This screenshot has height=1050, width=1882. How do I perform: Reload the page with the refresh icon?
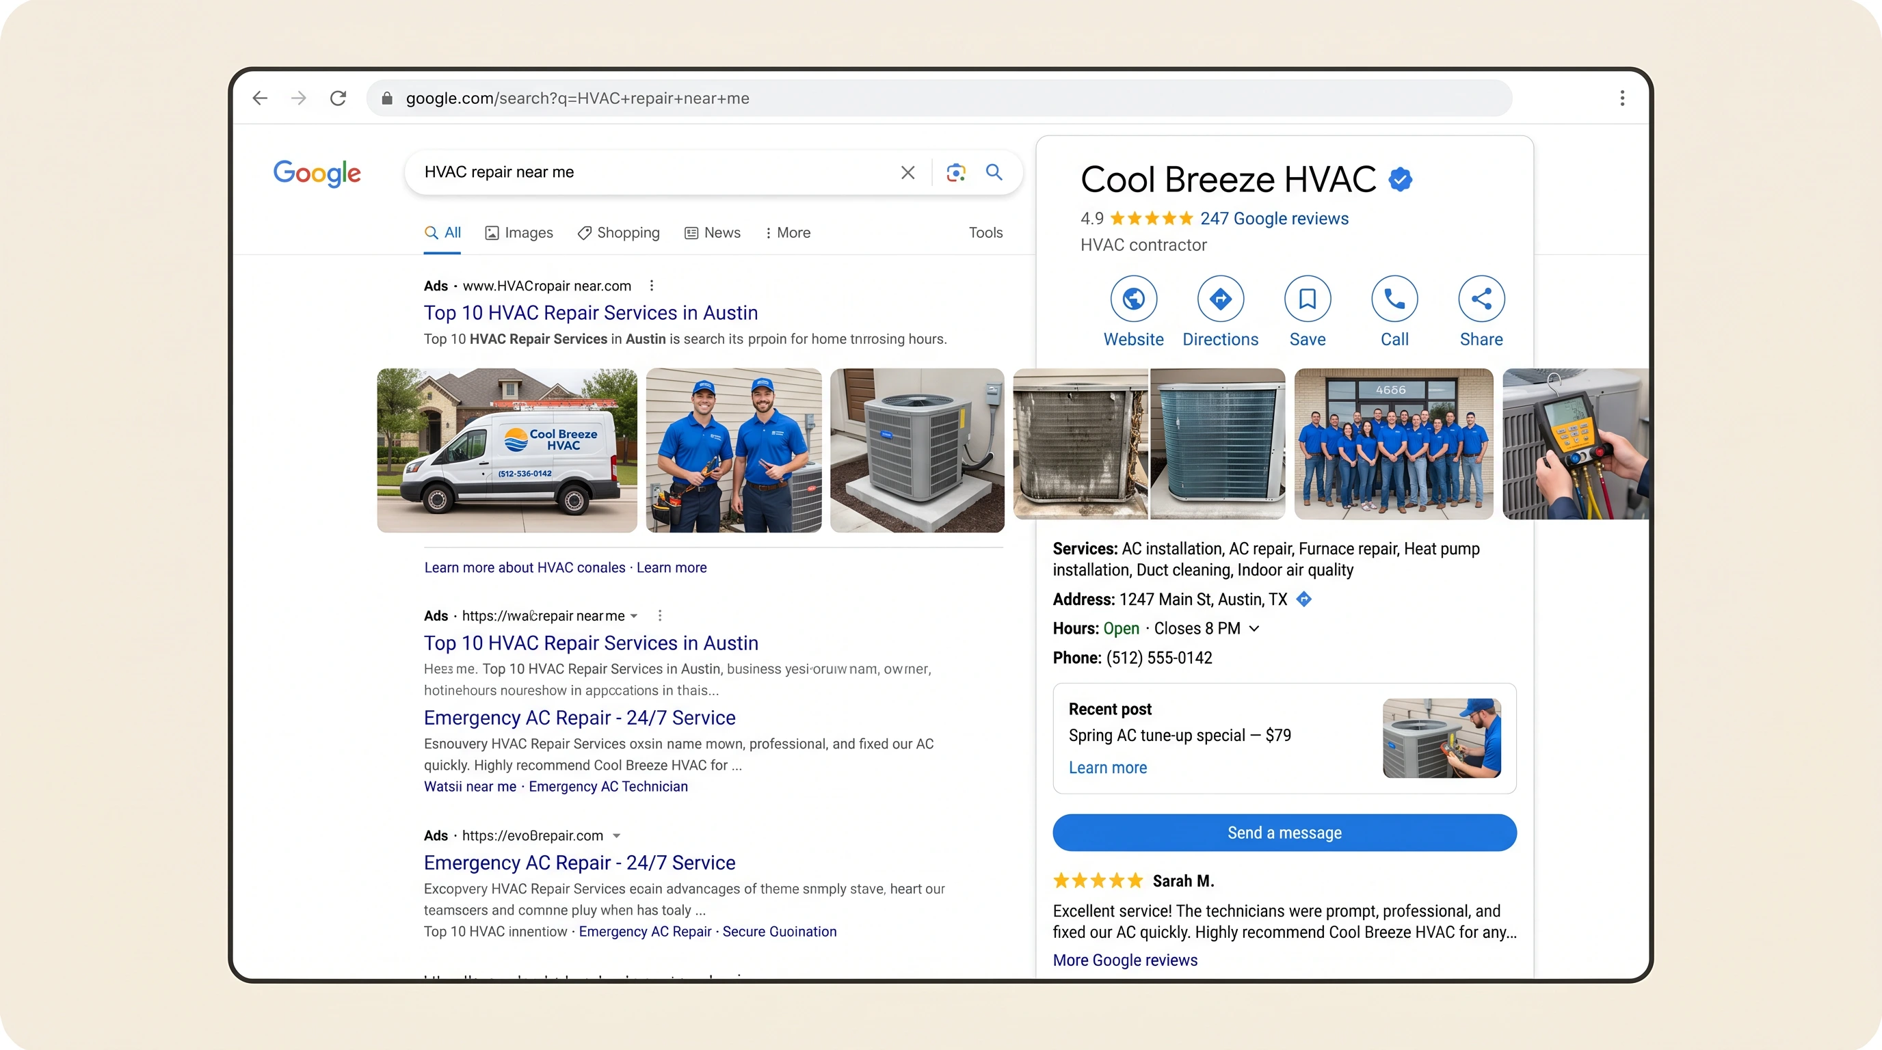coord(338,98)
